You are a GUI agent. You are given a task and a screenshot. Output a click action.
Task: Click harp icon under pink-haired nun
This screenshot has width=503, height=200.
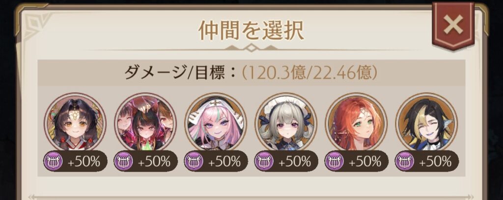tap(194, 162)
